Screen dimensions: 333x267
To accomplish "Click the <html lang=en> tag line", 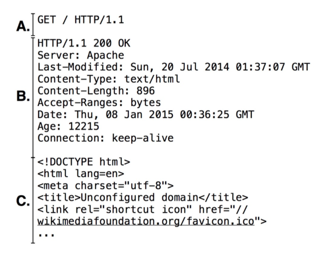I will click(x=81, y=174).
